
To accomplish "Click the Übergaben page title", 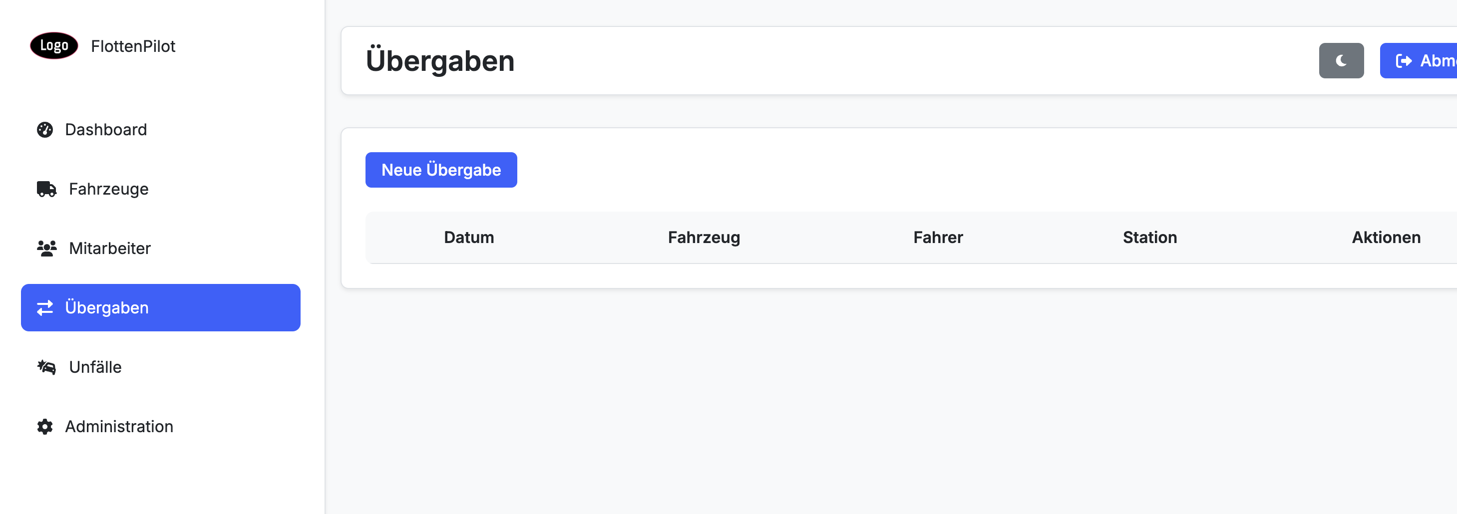I will click(x=440, y=60).
